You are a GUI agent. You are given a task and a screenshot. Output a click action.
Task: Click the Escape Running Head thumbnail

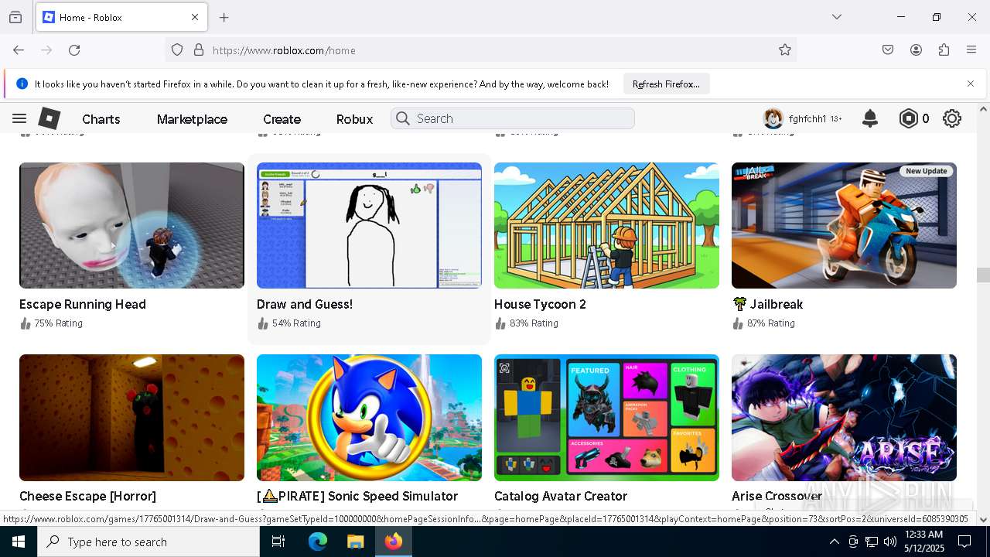131,225
